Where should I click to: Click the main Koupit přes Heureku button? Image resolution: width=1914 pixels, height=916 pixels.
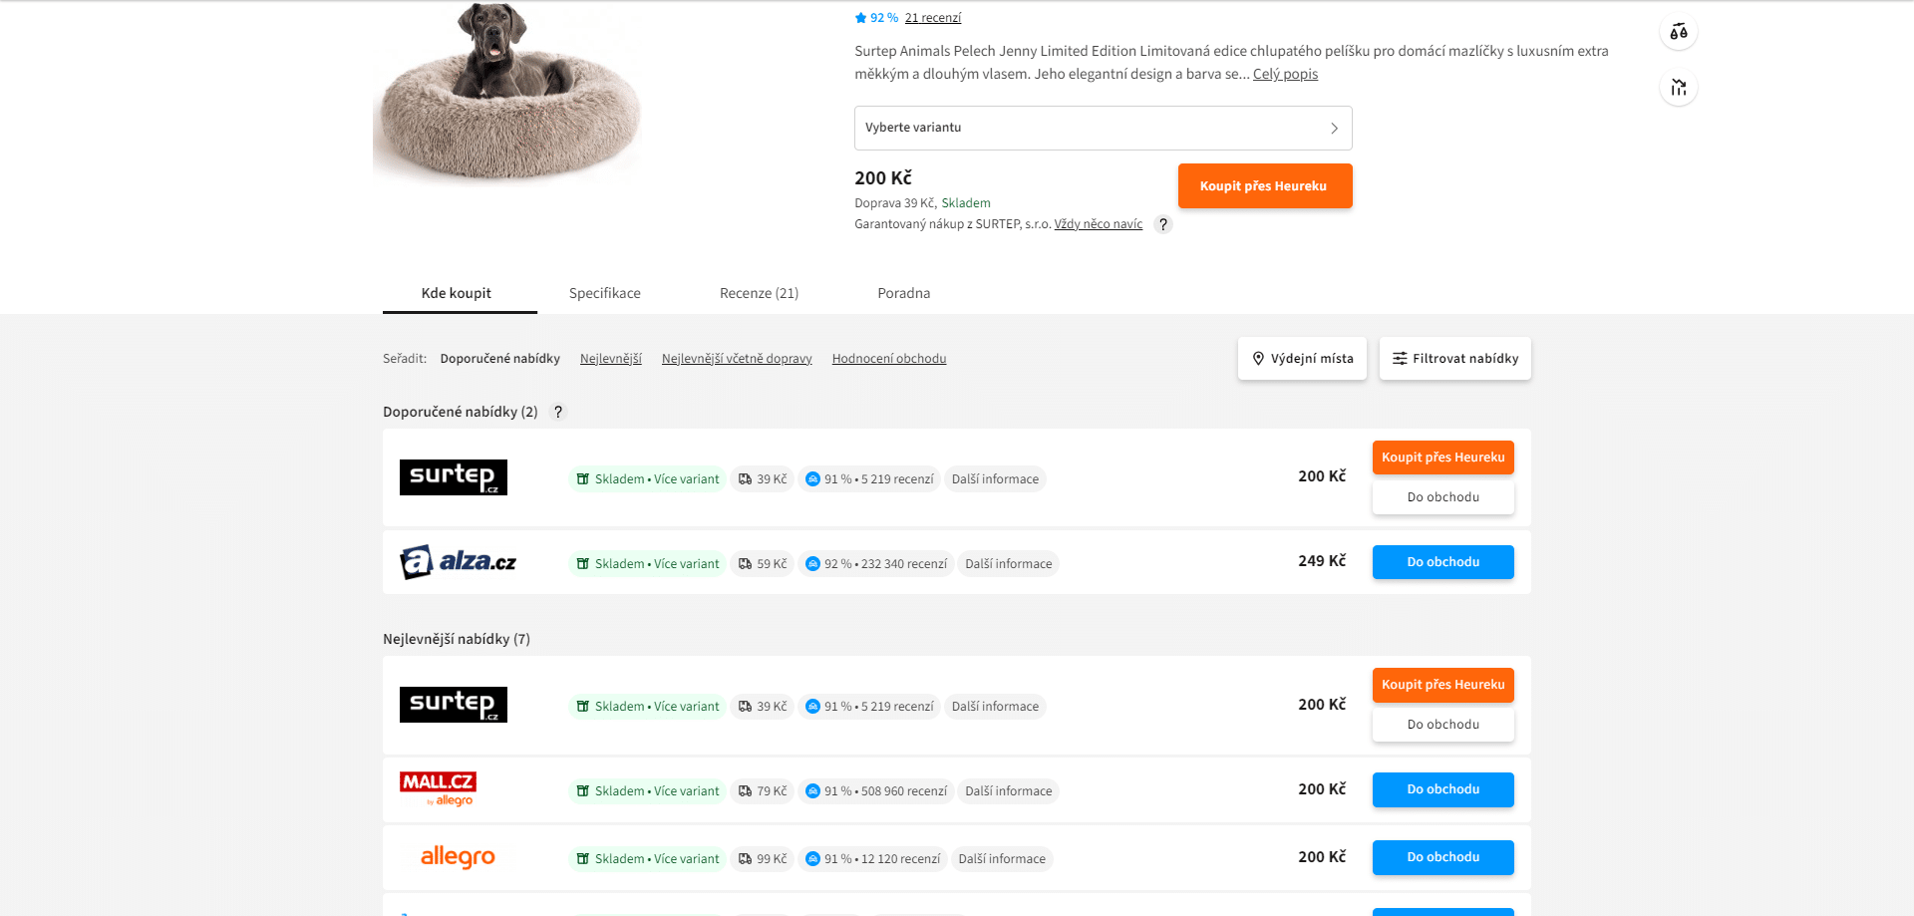point(1265,186)
